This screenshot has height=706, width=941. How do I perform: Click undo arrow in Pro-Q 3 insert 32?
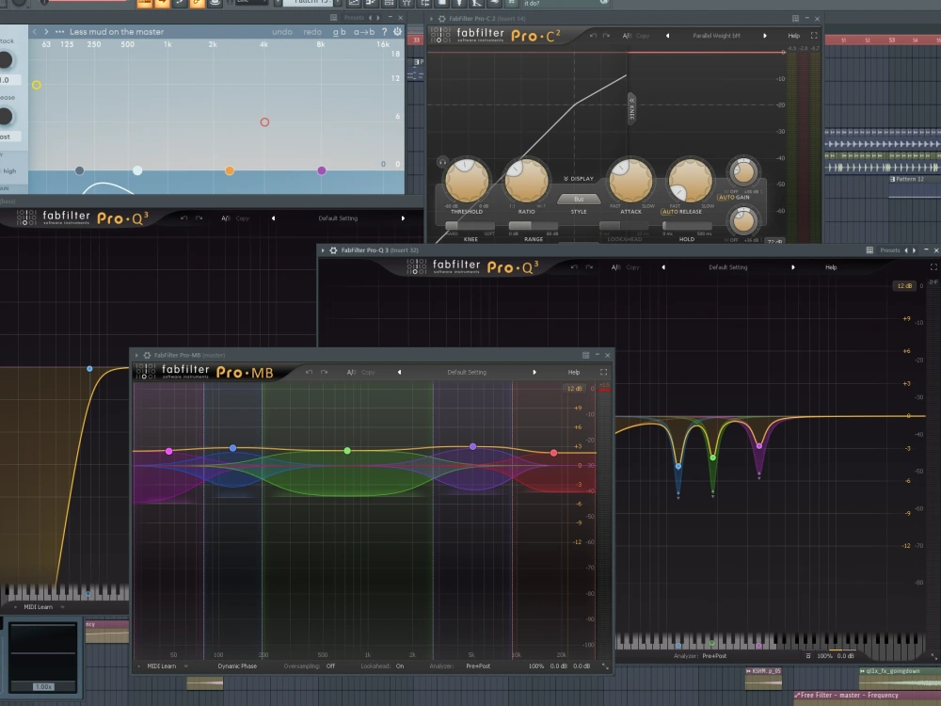(x=574, y=267)
